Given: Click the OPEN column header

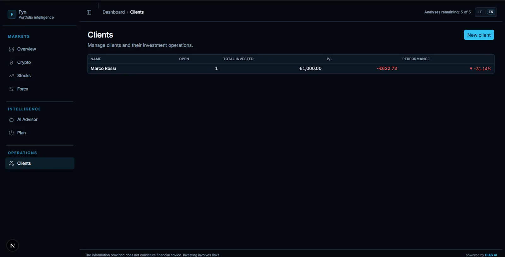Looking at the screenshot, I should pos(184,59).
